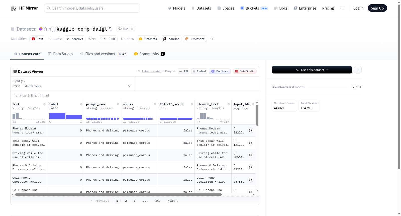401x216 pixels.
Task: Go to page 2 of the dataset
Action: pyautogui.click(x=126, y=201)
